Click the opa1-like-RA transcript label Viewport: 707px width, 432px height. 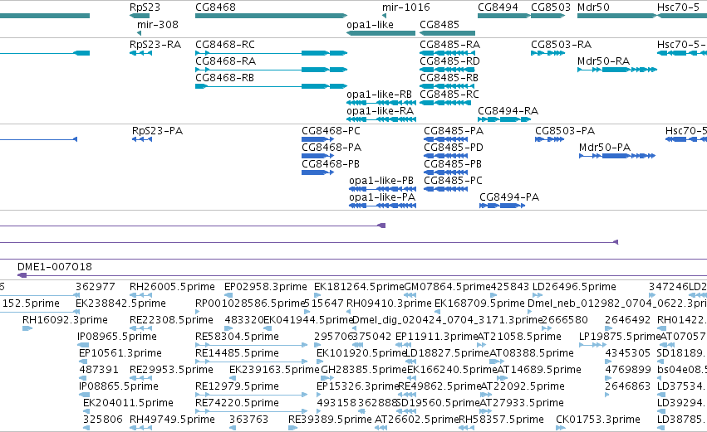(x=381, y=111)
